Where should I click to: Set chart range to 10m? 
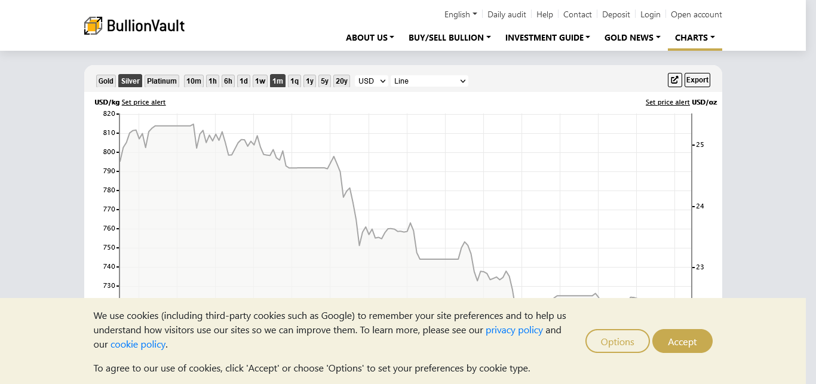(x=194, y=81)
